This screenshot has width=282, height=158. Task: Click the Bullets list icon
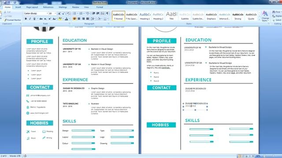click(74, 14)
